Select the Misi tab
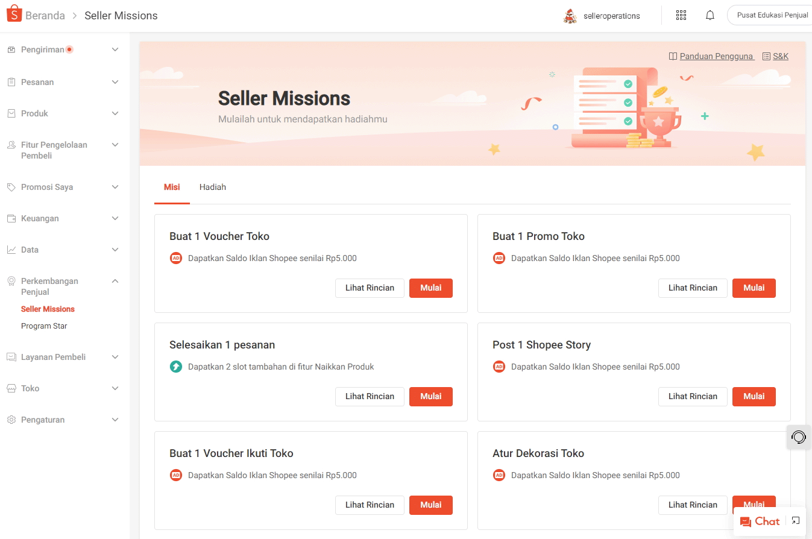This screenshot has width=812, height=539. coord(172,187)
